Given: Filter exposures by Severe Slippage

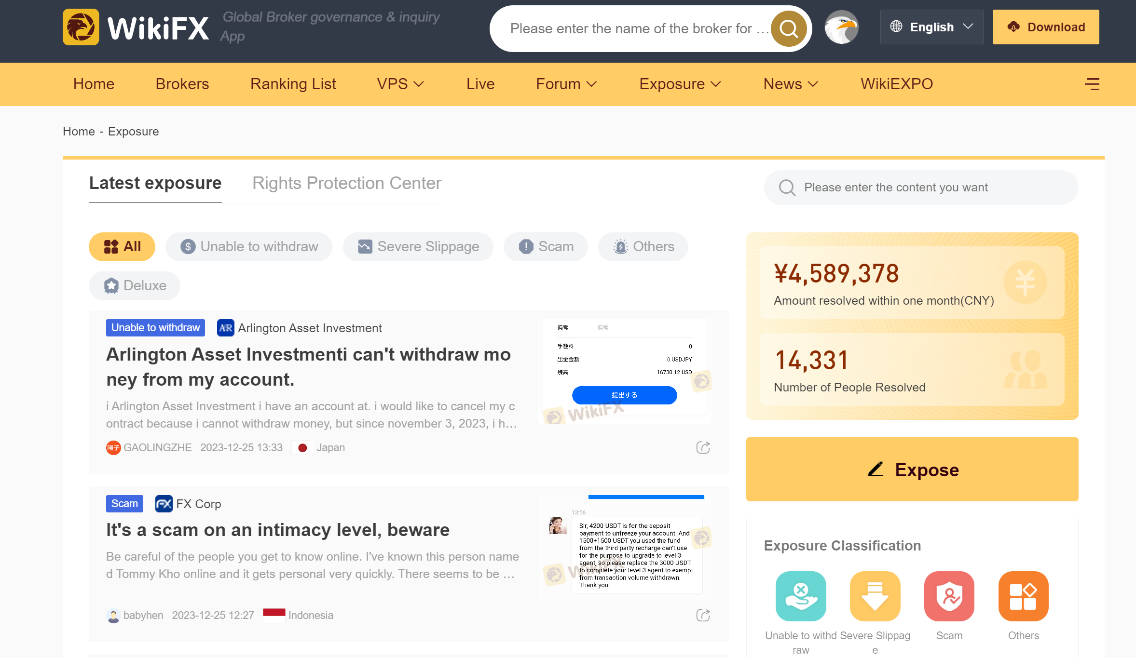Looking at the screenshot, I should 418,247.
